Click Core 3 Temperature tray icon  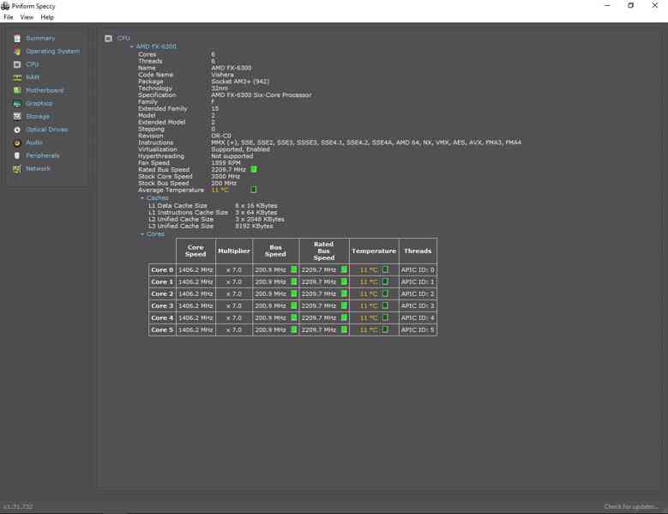point(385,305)
